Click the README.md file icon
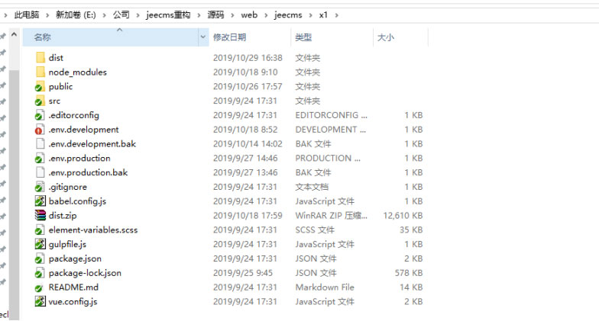599x321 pixels. click(40, 287)
